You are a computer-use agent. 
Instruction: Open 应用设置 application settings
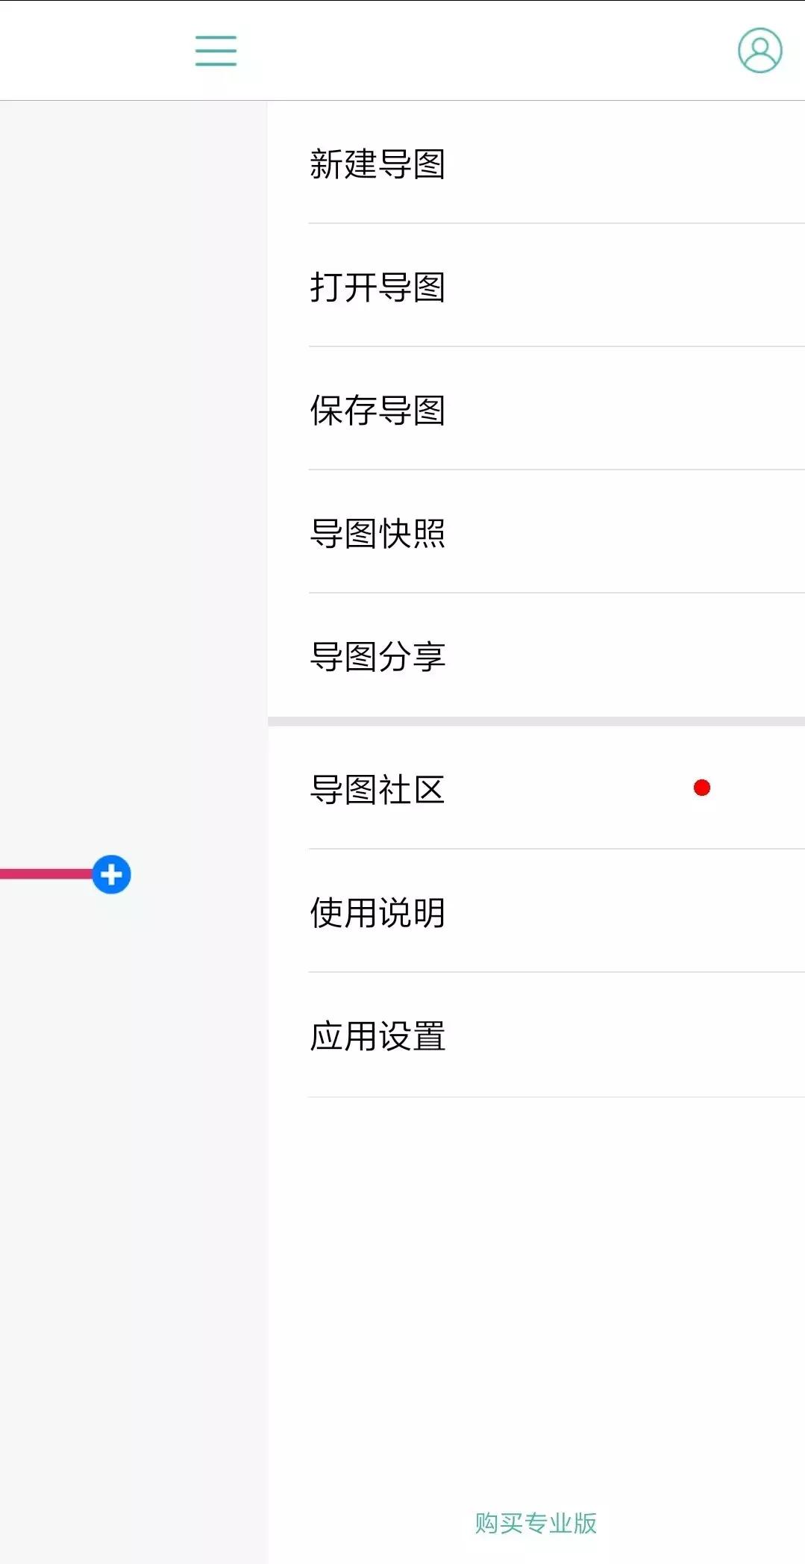378,1036
